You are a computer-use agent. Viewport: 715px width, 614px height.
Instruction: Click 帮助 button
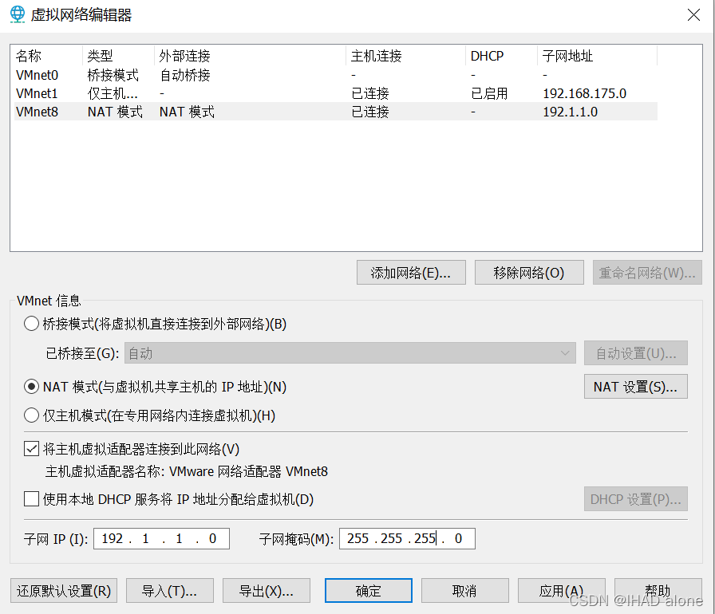tap(658, 591)
